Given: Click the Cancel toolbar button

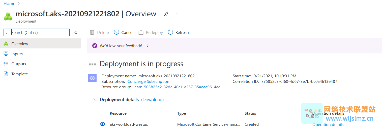Looking at the screenshot, I should (124, 32).
